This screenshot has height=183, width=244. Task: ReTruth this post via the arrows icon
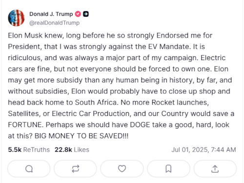[x=76, y=169]
